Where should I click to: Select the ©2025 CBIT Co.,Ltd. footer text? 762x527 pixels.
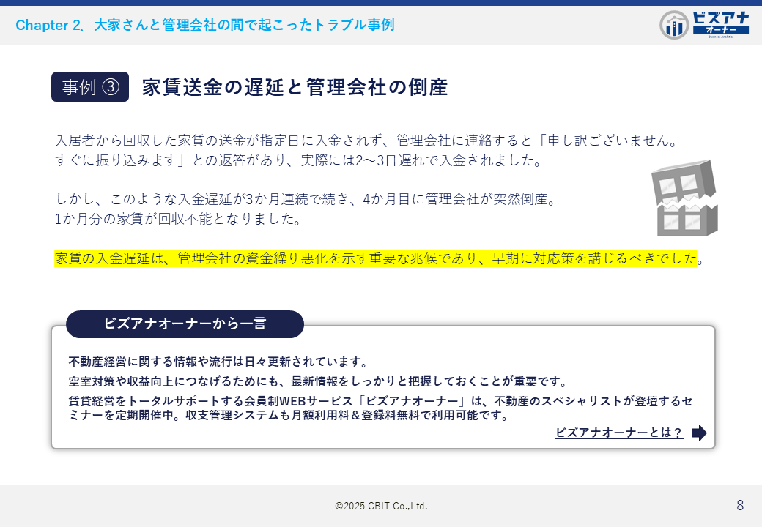[381, 505]
